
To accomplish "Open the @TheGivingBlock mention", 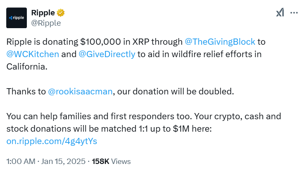I will click(220, 42).
